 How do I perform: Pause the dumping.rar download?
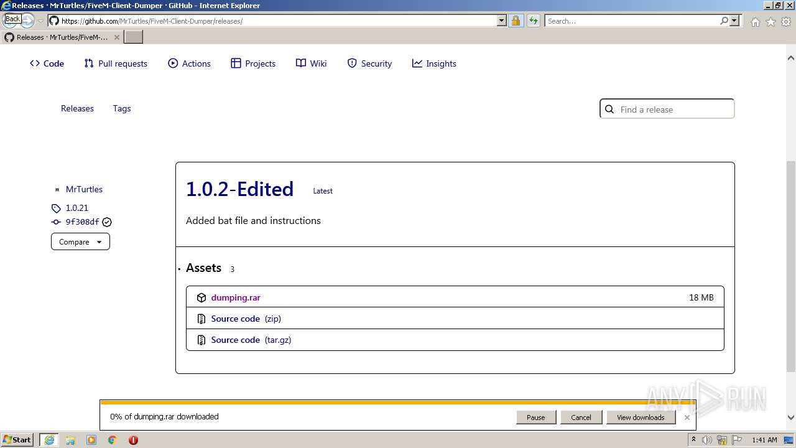coord(535,418)
